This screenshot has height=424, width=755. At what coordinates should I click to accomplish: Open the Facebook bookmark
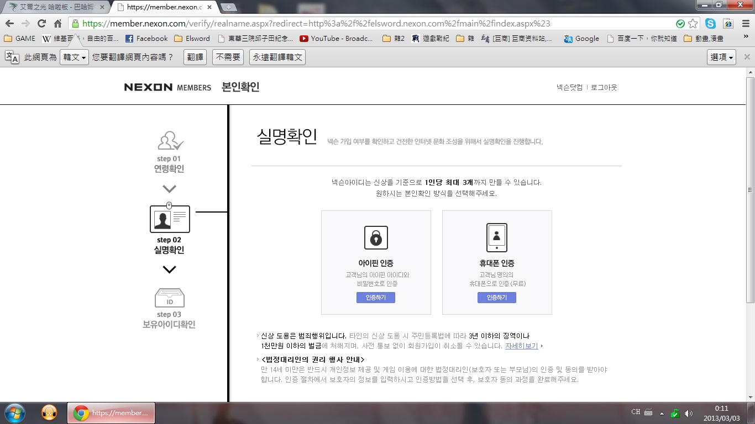coord(146,39)
